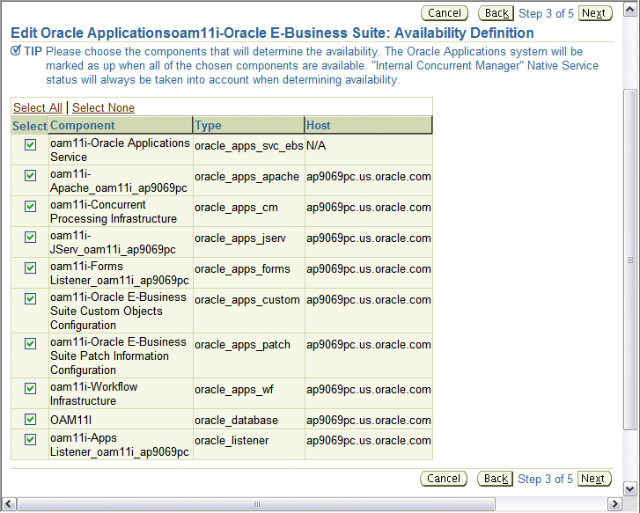Click vertical scrollbar up arrow

coord(629,10)
